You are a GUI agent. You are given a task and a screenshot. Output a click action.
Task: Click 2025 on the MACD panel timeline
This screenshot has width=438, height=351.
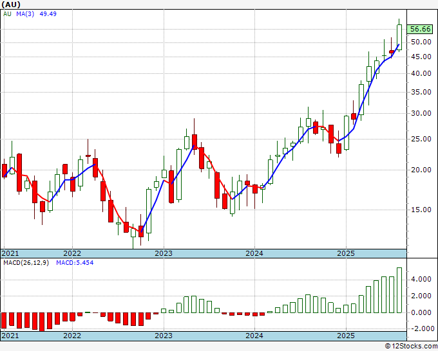pos(346,336)
